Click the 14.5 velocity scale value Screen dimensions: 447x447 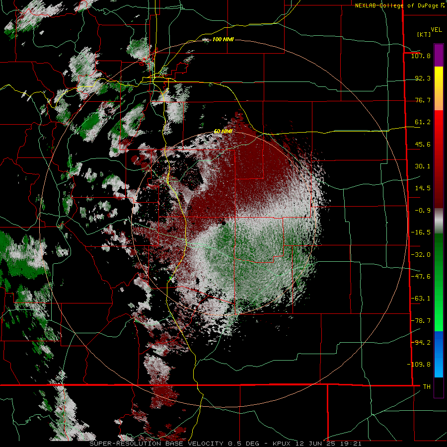423,188
